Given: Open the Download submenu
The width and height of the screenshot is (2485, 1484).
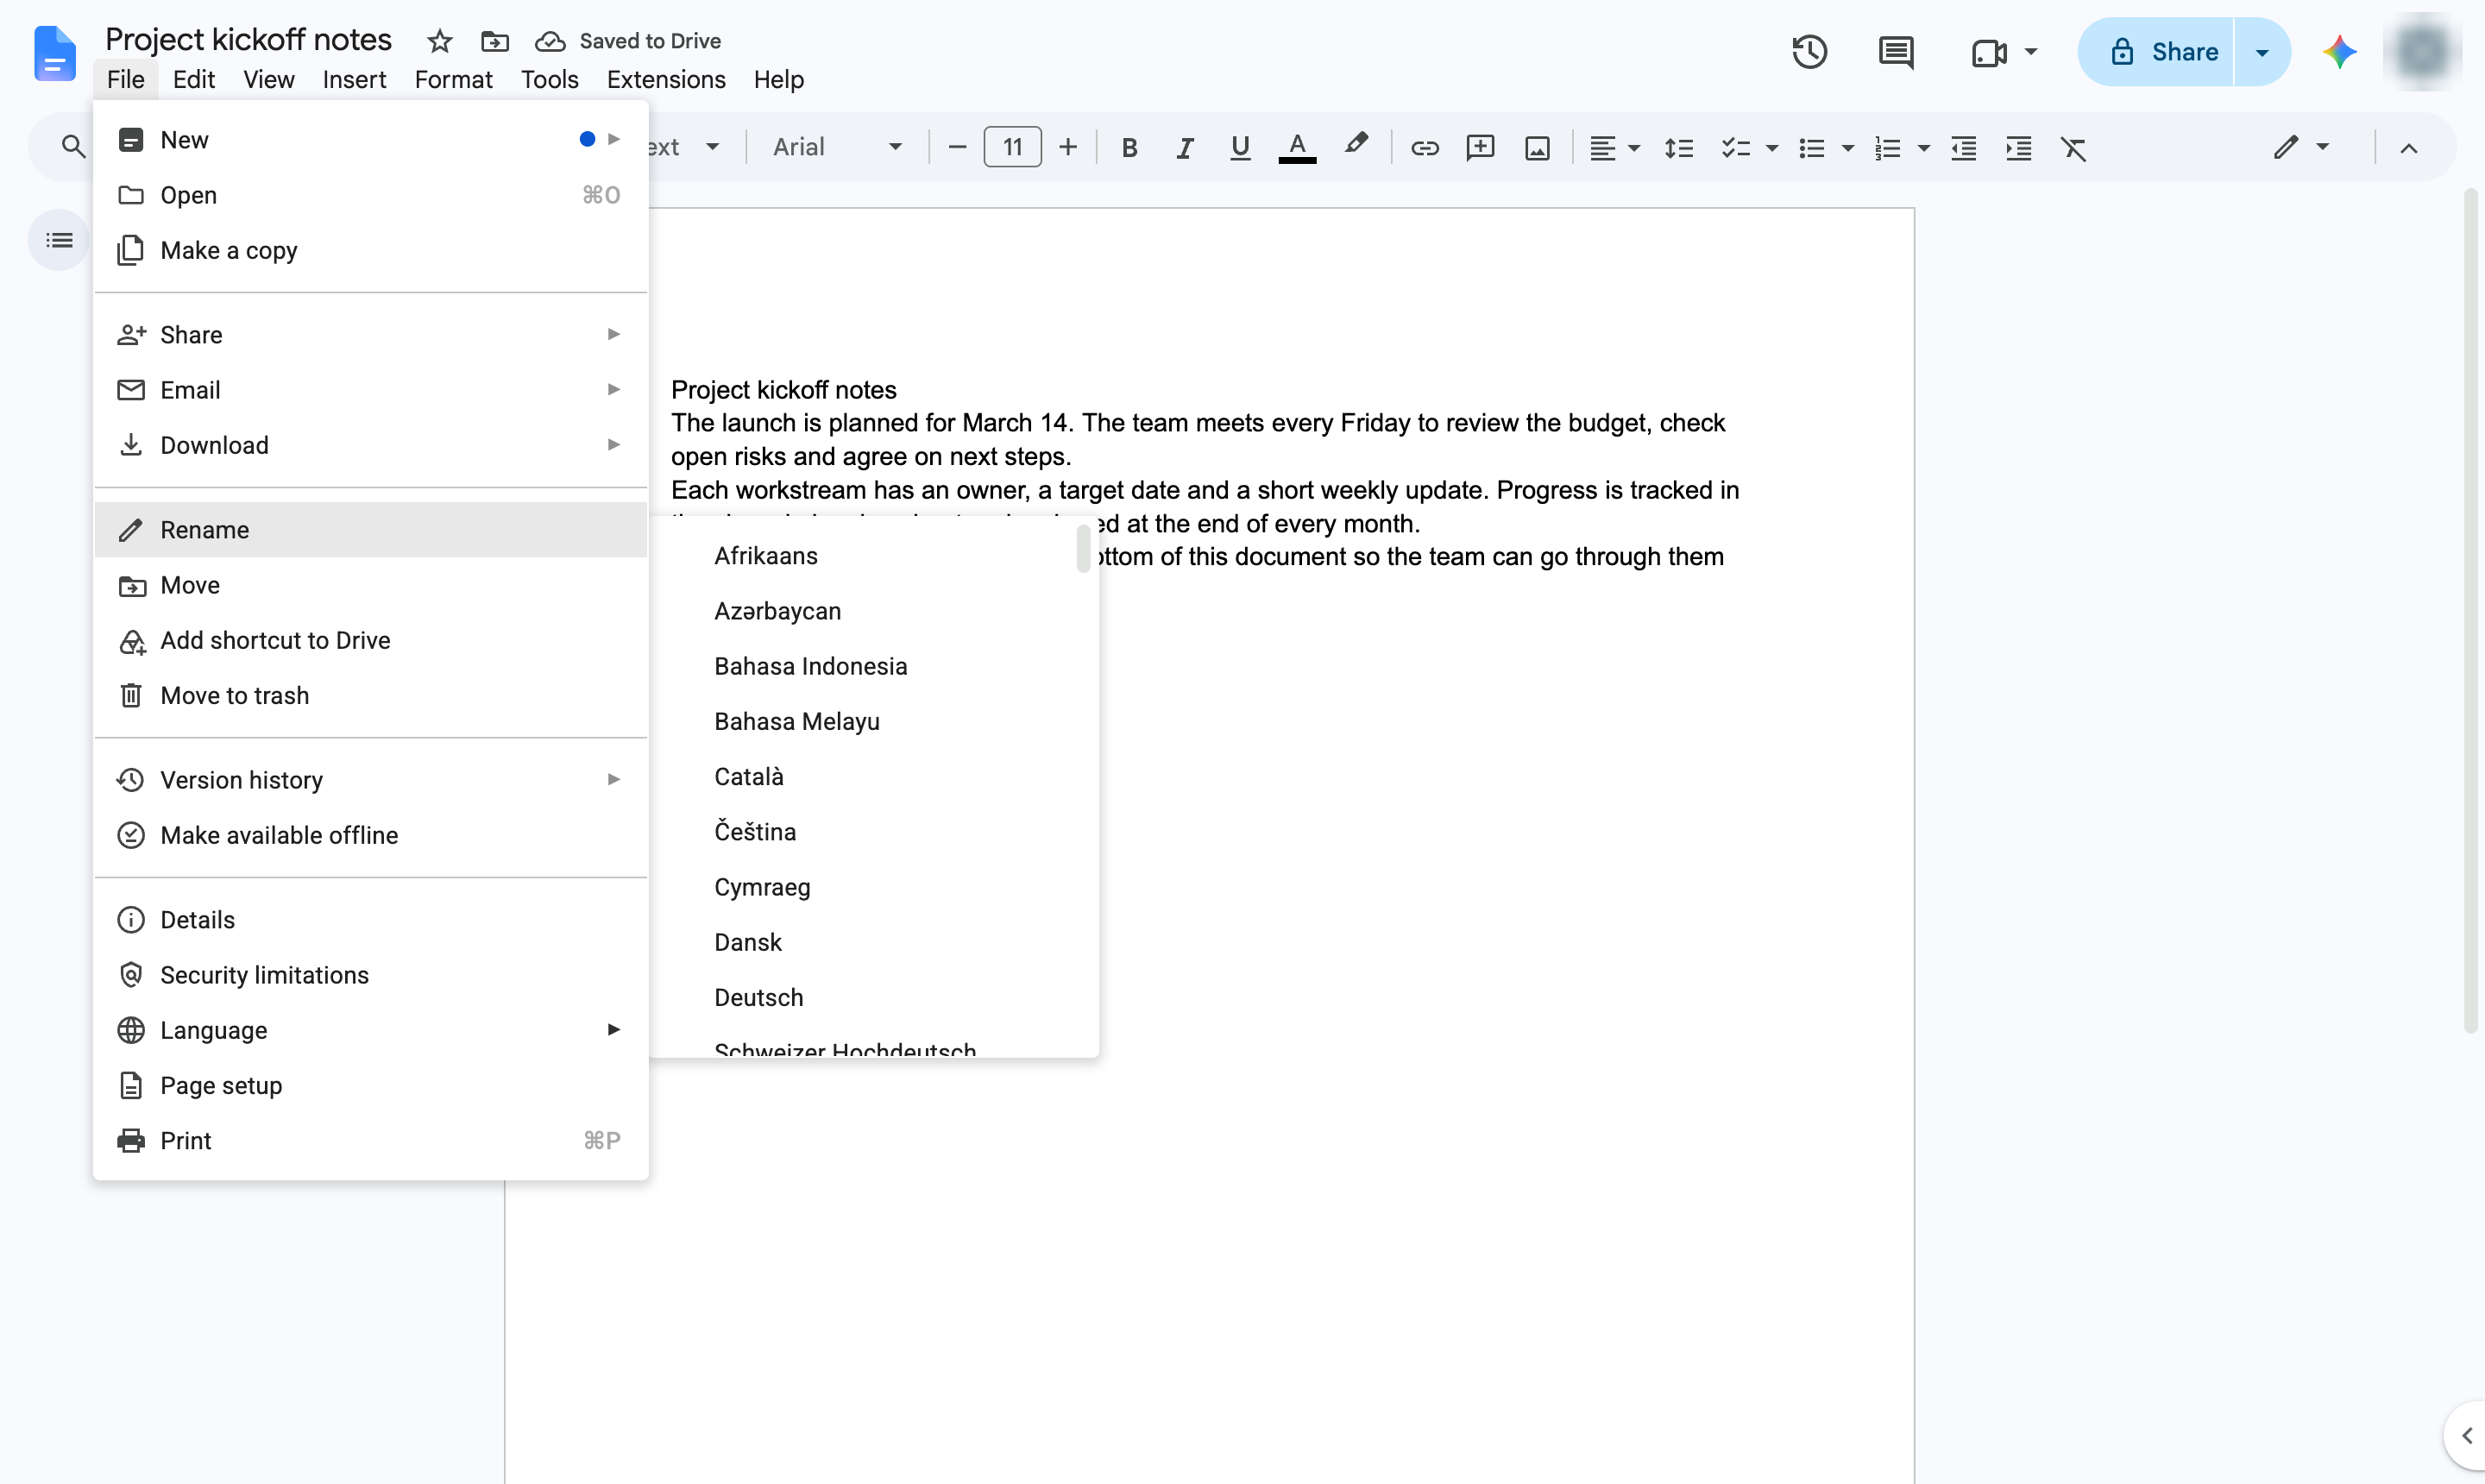Looking at the screenshot, I should coord(371,445).
